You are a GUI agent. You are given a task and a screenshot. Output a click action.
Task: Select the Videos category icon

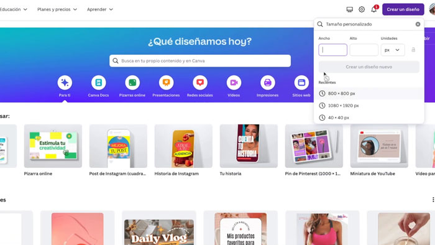tap(234, 83)
